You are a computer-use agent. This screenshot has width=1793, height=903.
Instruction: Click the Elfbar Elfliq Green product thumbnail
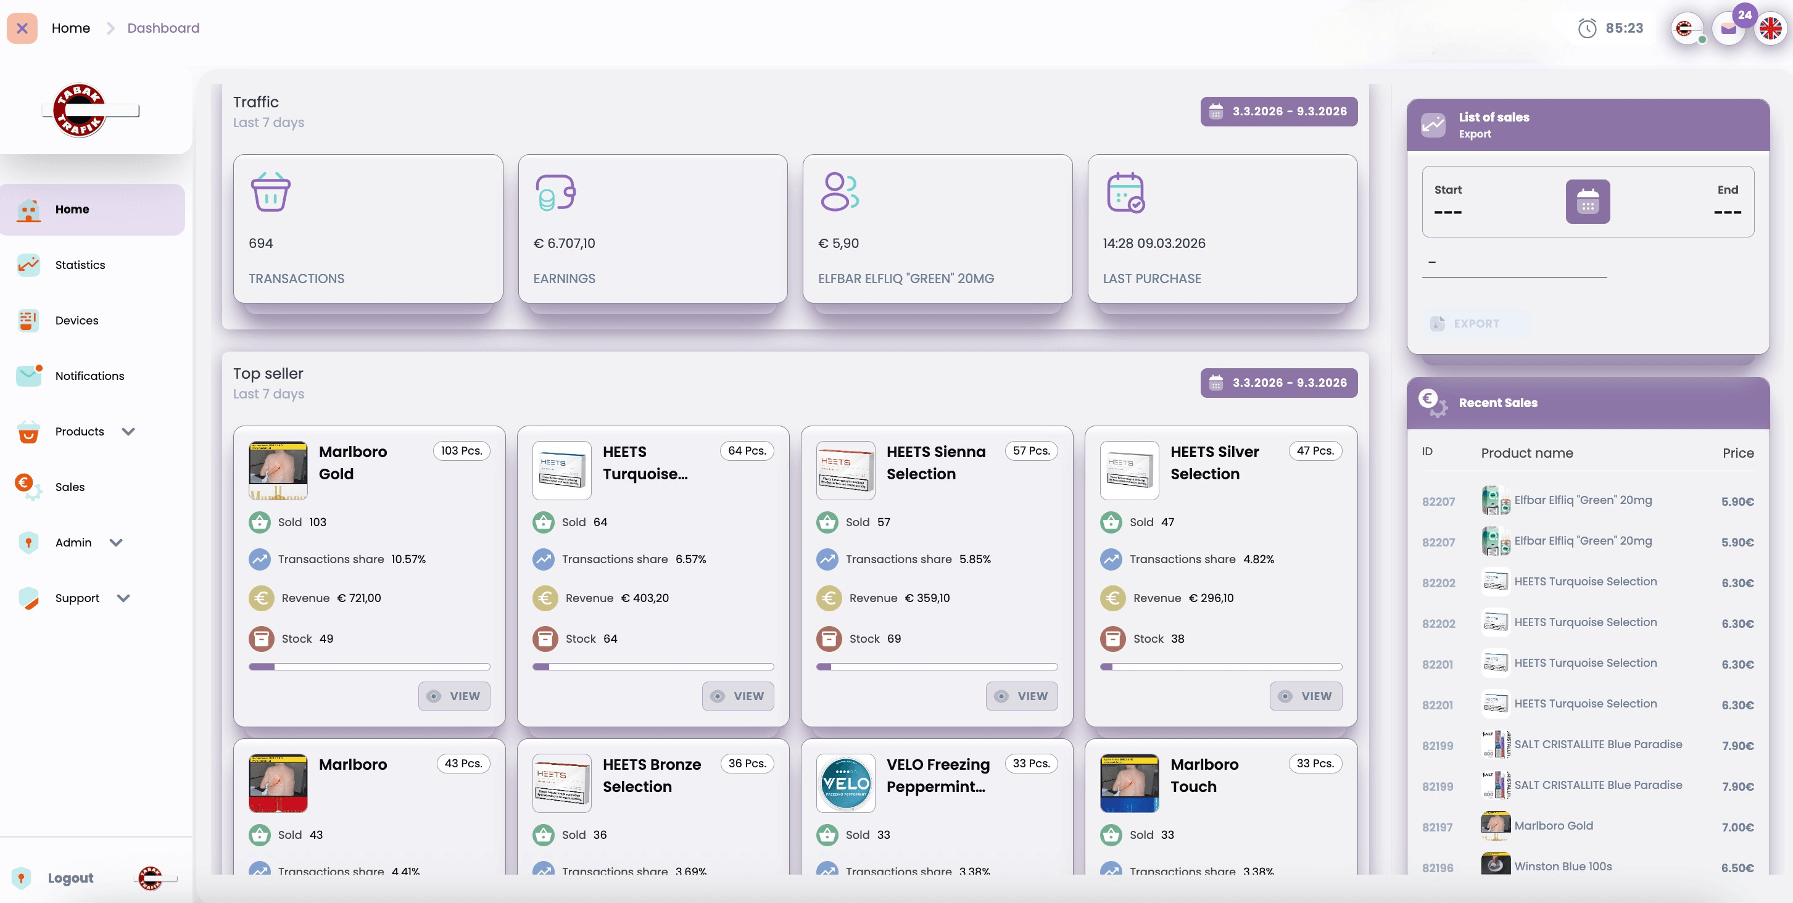coord(1495,501)
